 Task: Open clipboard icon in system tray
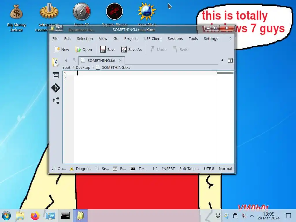pos(235,215)
